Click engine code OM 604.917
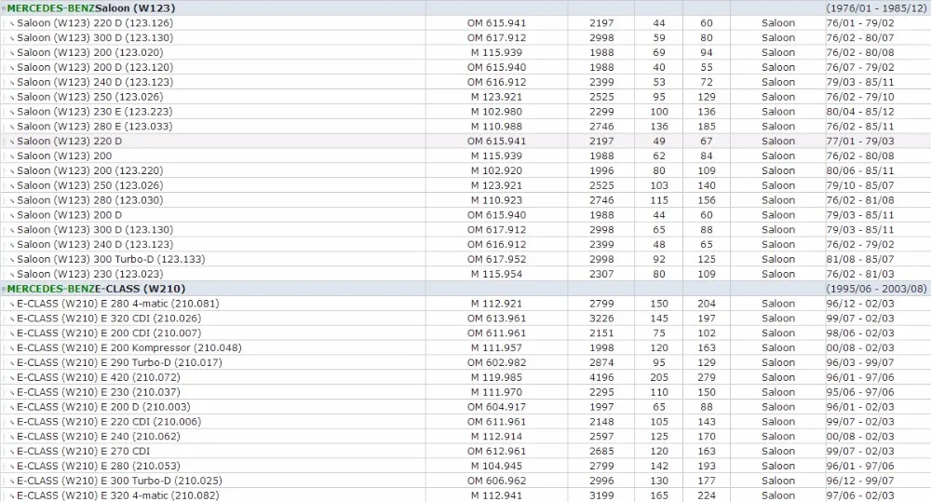Screen dimensions: 931x502 coord(496,407)
